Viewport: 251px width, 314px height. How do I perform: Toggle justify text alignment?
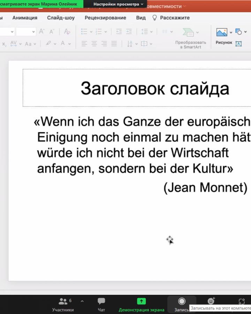click(x=114, y=44)
